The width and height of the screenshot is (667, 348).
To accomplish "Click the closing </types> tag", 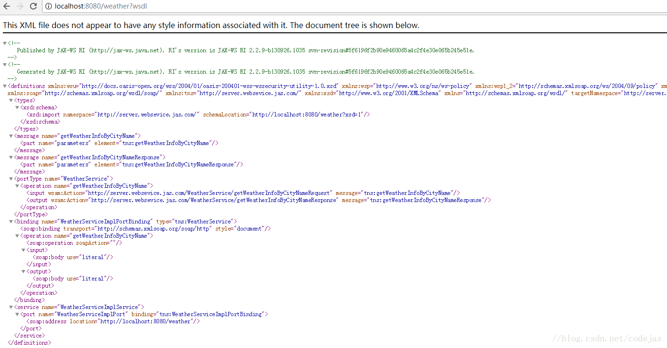I will (x=27, y=129).
